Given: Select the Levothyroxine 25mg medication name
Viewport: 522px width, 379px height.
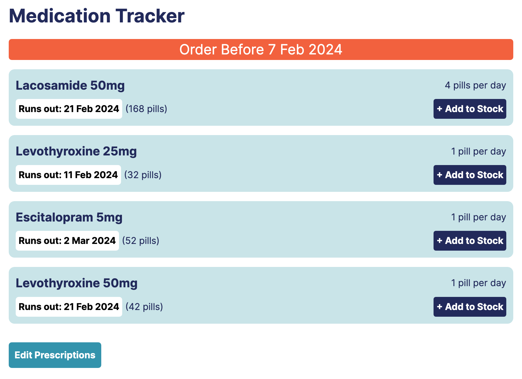Looking at the screenshot, I should pyautogui.click(x=76, y=151).
